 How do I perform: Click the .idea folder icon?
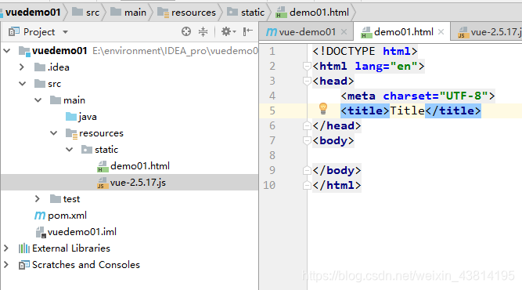(40, 67)
